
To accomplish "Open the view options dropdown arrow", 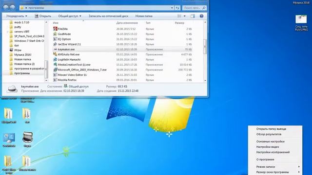I will click(184, 16).
